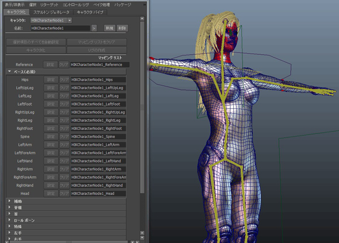Click the 新規 button
The image size is (339, 243).
[110, 27]
